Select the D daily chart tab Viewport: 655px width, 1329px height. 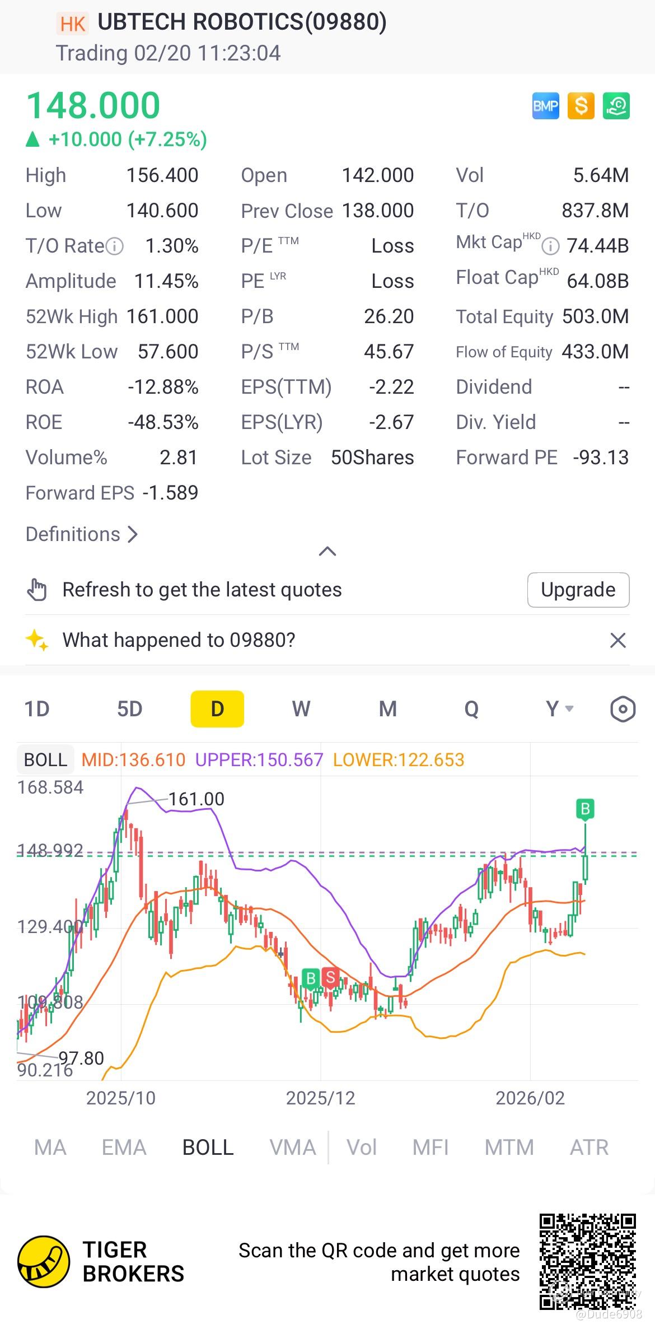[x=217, y=709]
